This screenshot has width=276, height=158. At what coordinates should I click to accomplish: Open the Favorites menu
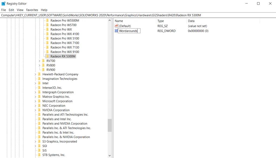(32, 10)
